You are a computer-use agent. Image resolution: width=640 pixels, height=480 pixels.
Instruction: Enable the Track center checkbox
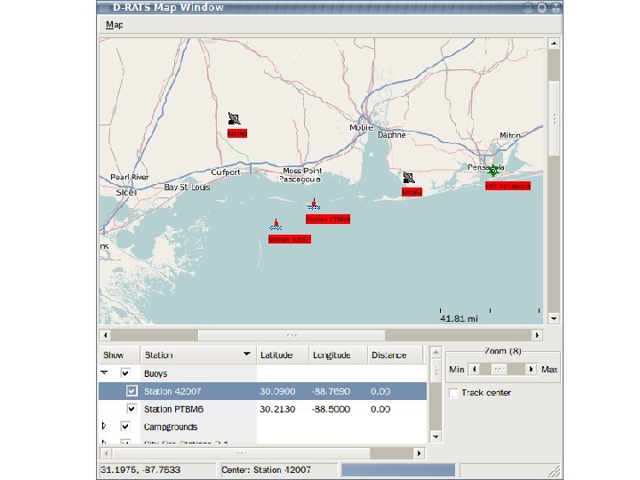(453, 393)
